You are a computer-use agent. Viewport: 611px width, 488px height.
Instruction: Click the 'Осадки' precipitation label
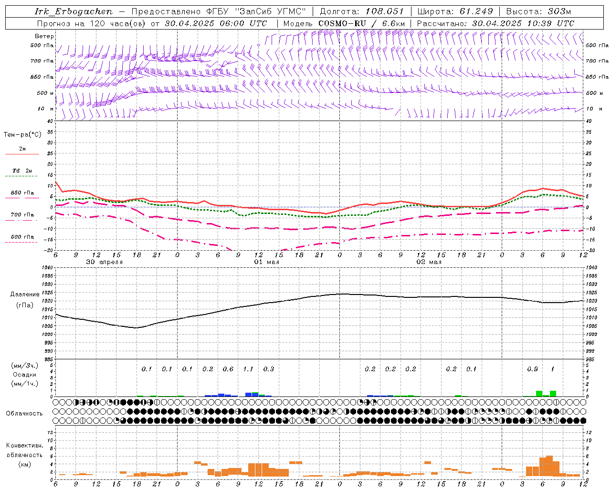click(x=24, y=375)
